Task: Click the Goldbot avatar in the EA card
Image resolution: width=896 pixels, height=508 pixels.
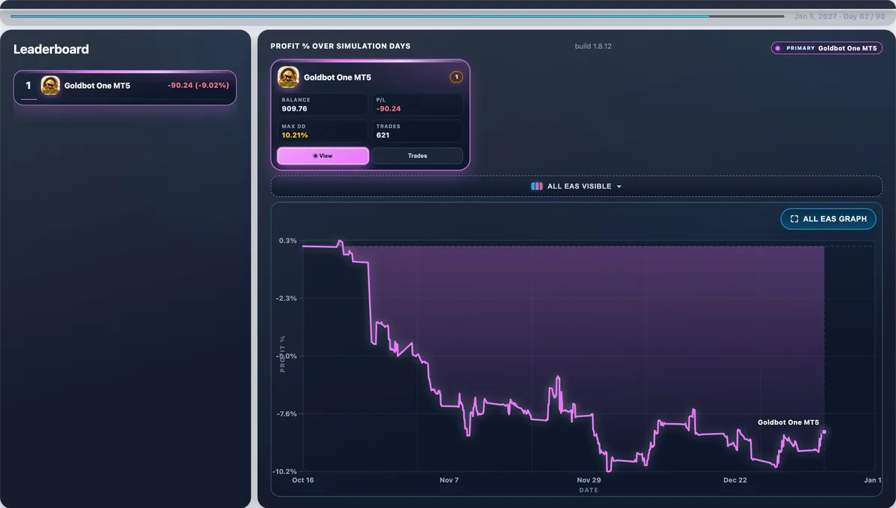Action: (x=288, y=77)
